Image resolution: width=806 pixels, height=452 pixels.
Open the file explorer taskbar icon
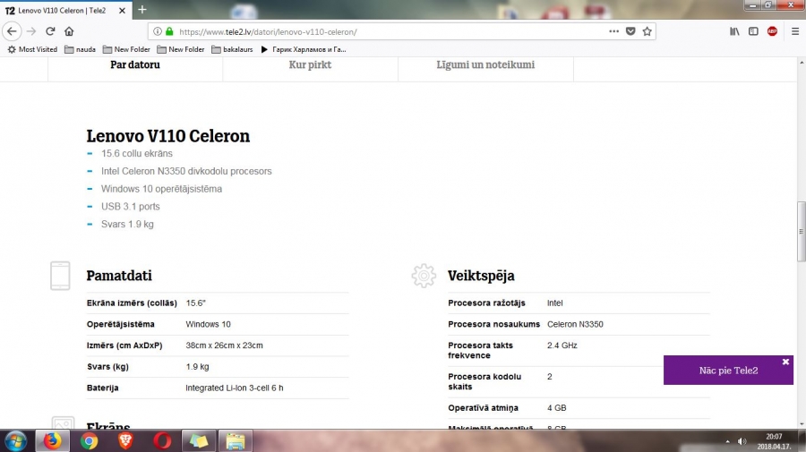(x=236, y=440)
